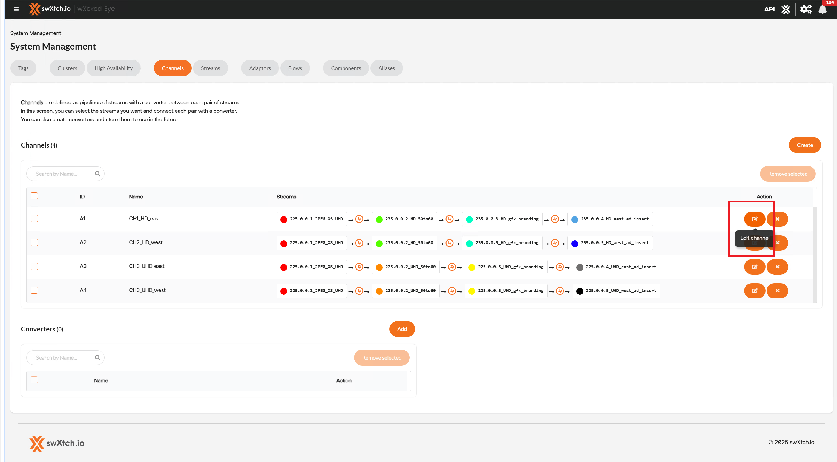Click Add button for Converters

pyautogui.click(x=402, y=329)
